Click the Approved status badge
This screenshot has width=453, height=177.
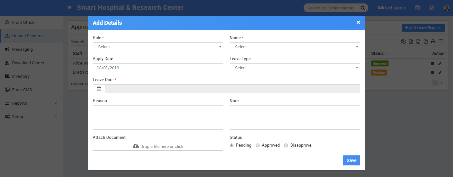380,63
